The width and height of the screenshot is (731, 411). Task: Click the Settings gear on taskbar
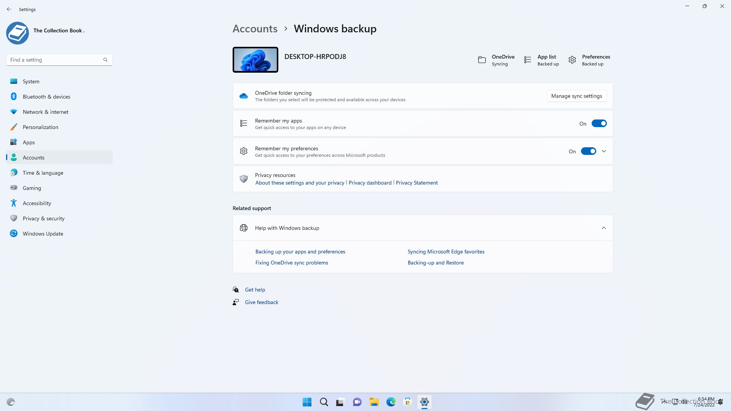[424, 402]
